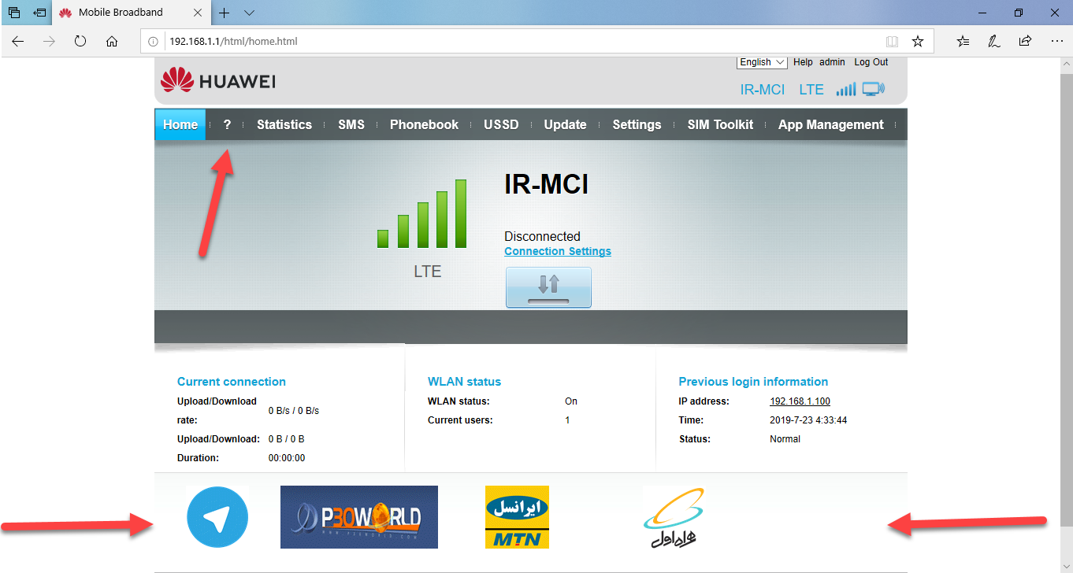The image size is (1073, 573).
Task: Click the Previous login information heading
Action: tap(753, 382)
